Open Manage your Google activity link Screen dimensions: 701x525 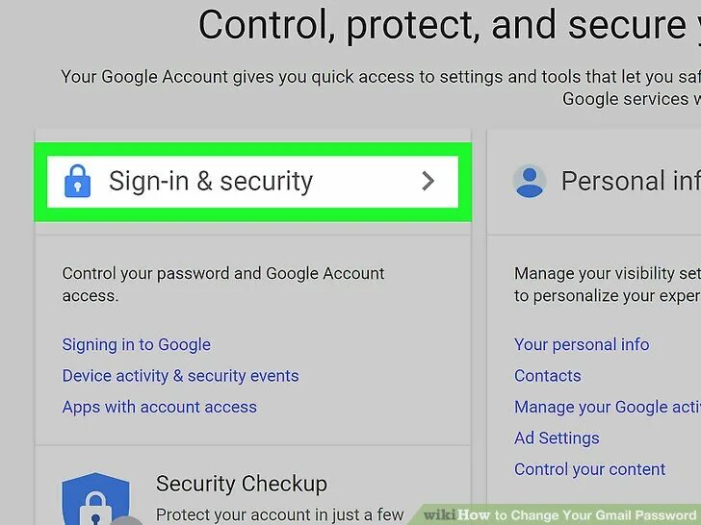(608, 407)
